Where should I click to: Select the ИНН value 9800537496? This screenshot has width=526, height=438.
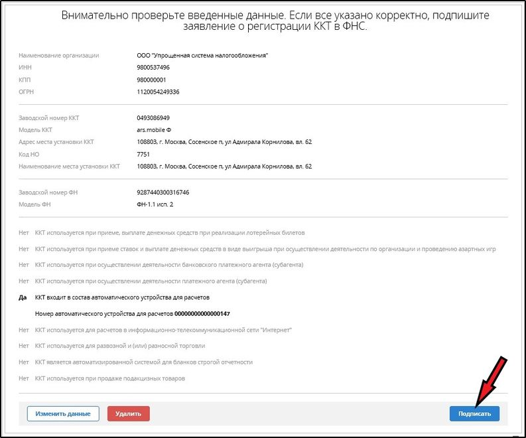(153, 68)
